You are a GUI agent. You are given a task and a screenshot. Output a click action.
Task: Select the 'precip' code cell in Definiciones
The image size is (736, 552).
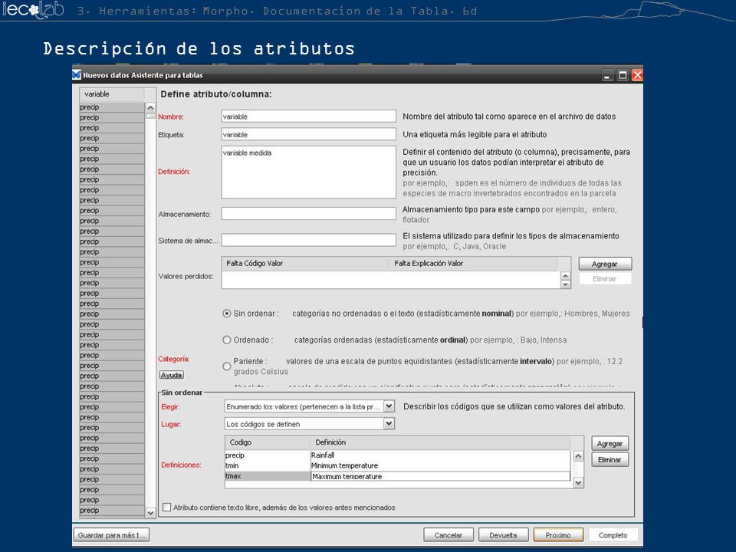click(x=268, y=455)
